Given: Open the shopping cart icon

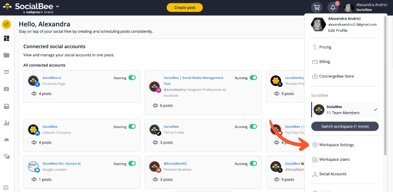Looking at the screenshot, I should [x=316, y=8].
